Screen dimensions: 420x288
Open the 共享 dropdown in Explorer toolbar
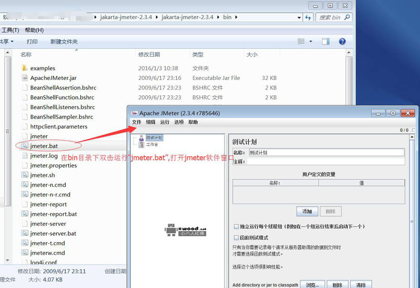tap(7, 41)
